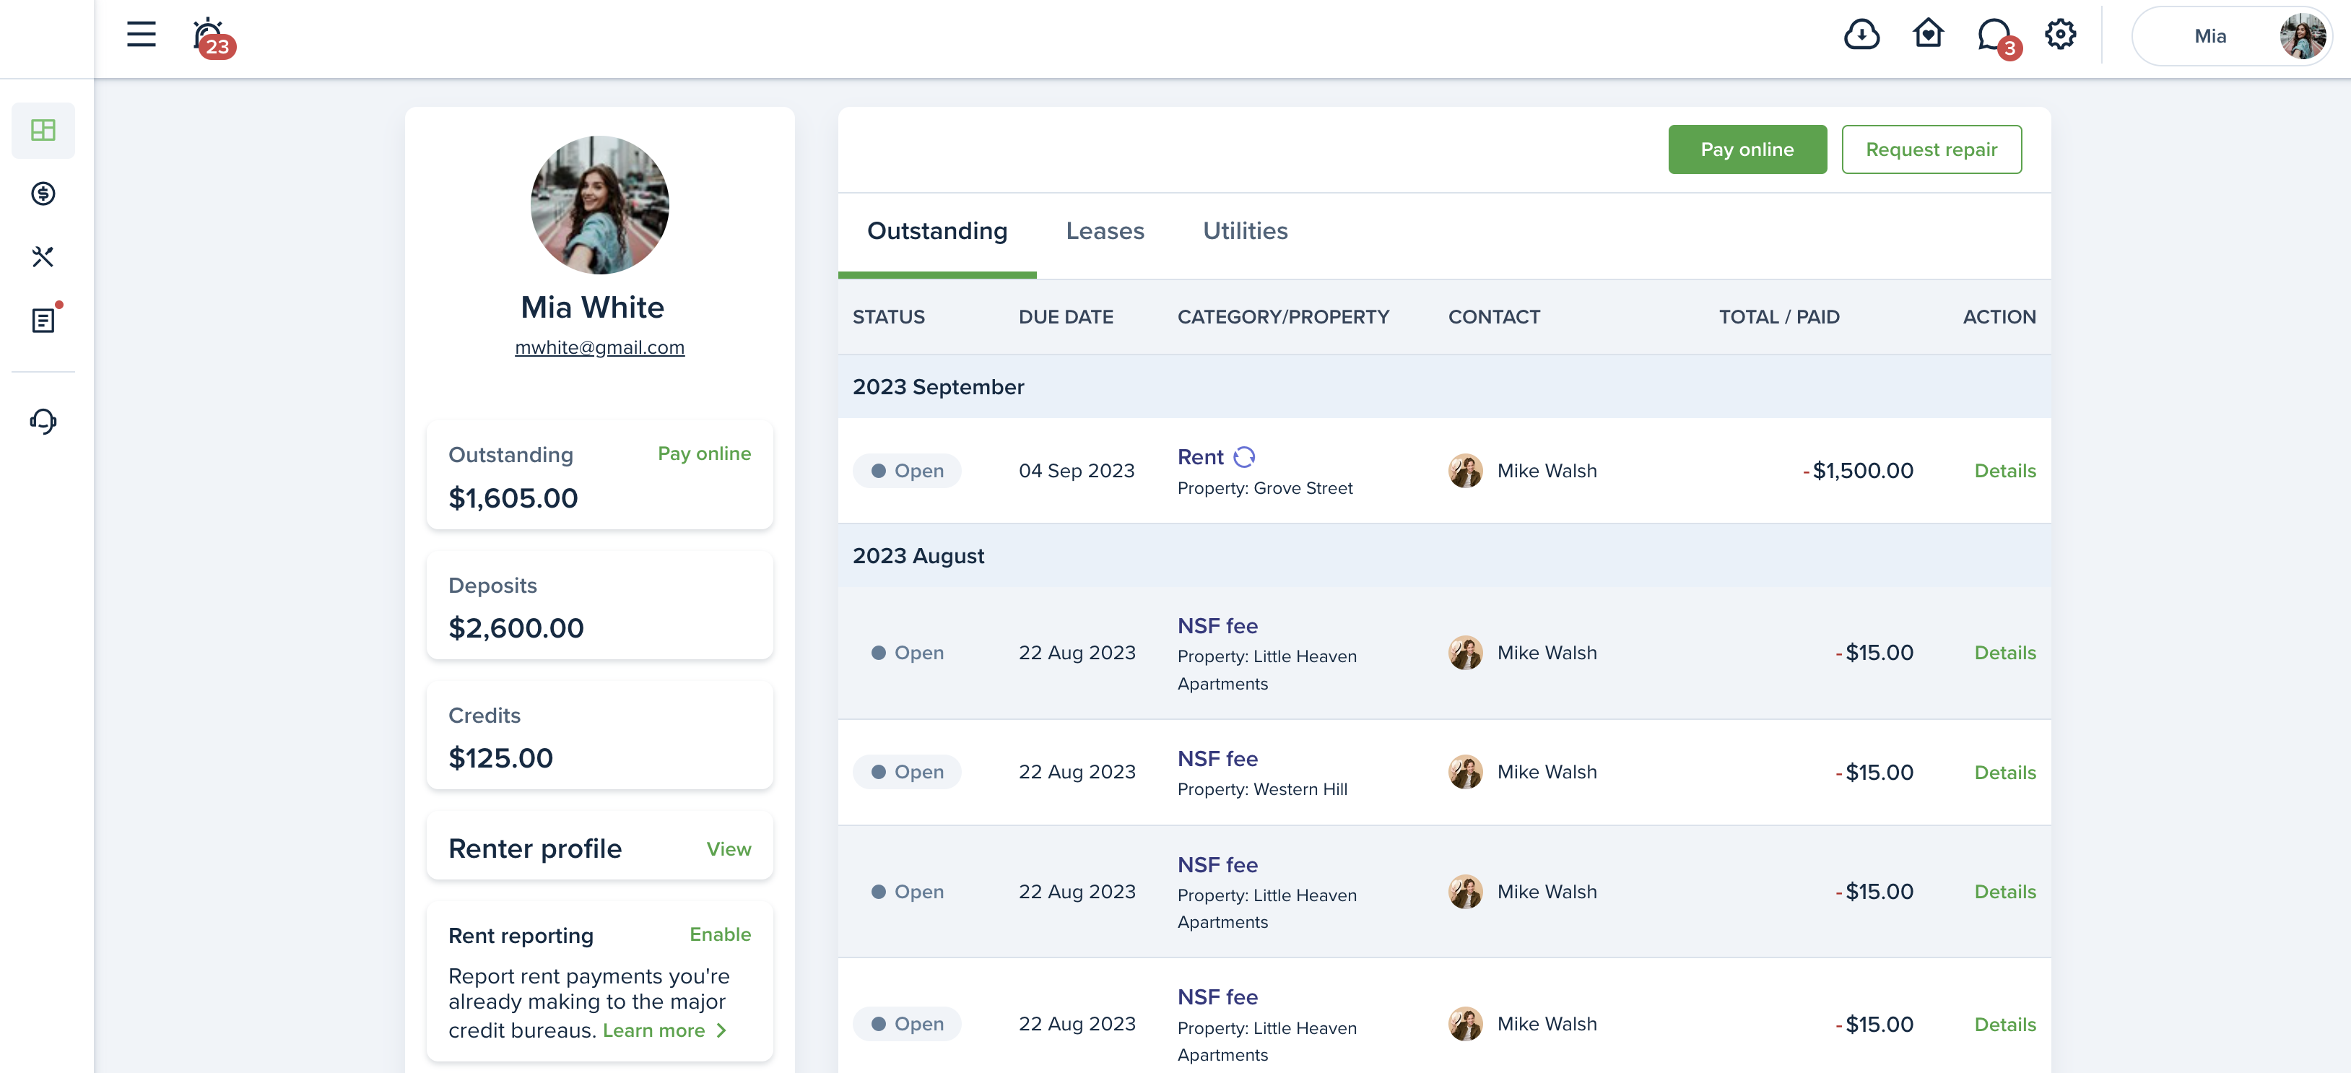Click the Credits $125.00 card
The image size is (2351, 1073).
pyautogui.click(x=599, y=735)
